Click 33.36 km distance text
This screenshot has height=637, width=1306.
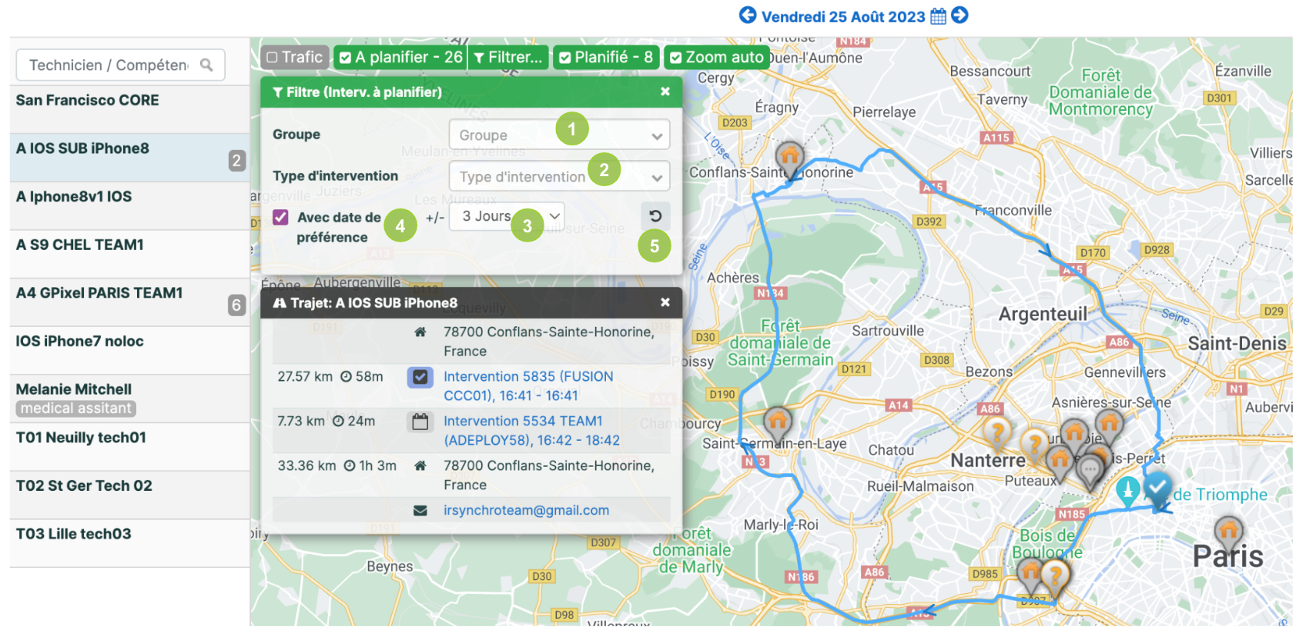tap(306, 465)
